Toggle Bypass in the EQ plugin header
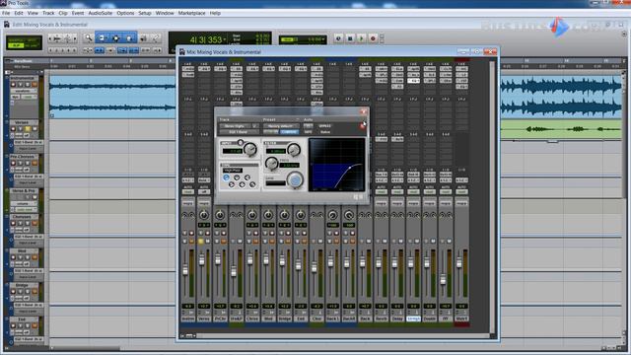 (x=324, y=126)
